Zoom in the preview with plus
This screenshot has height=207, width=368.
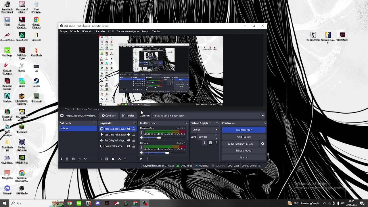pos(73,109)
